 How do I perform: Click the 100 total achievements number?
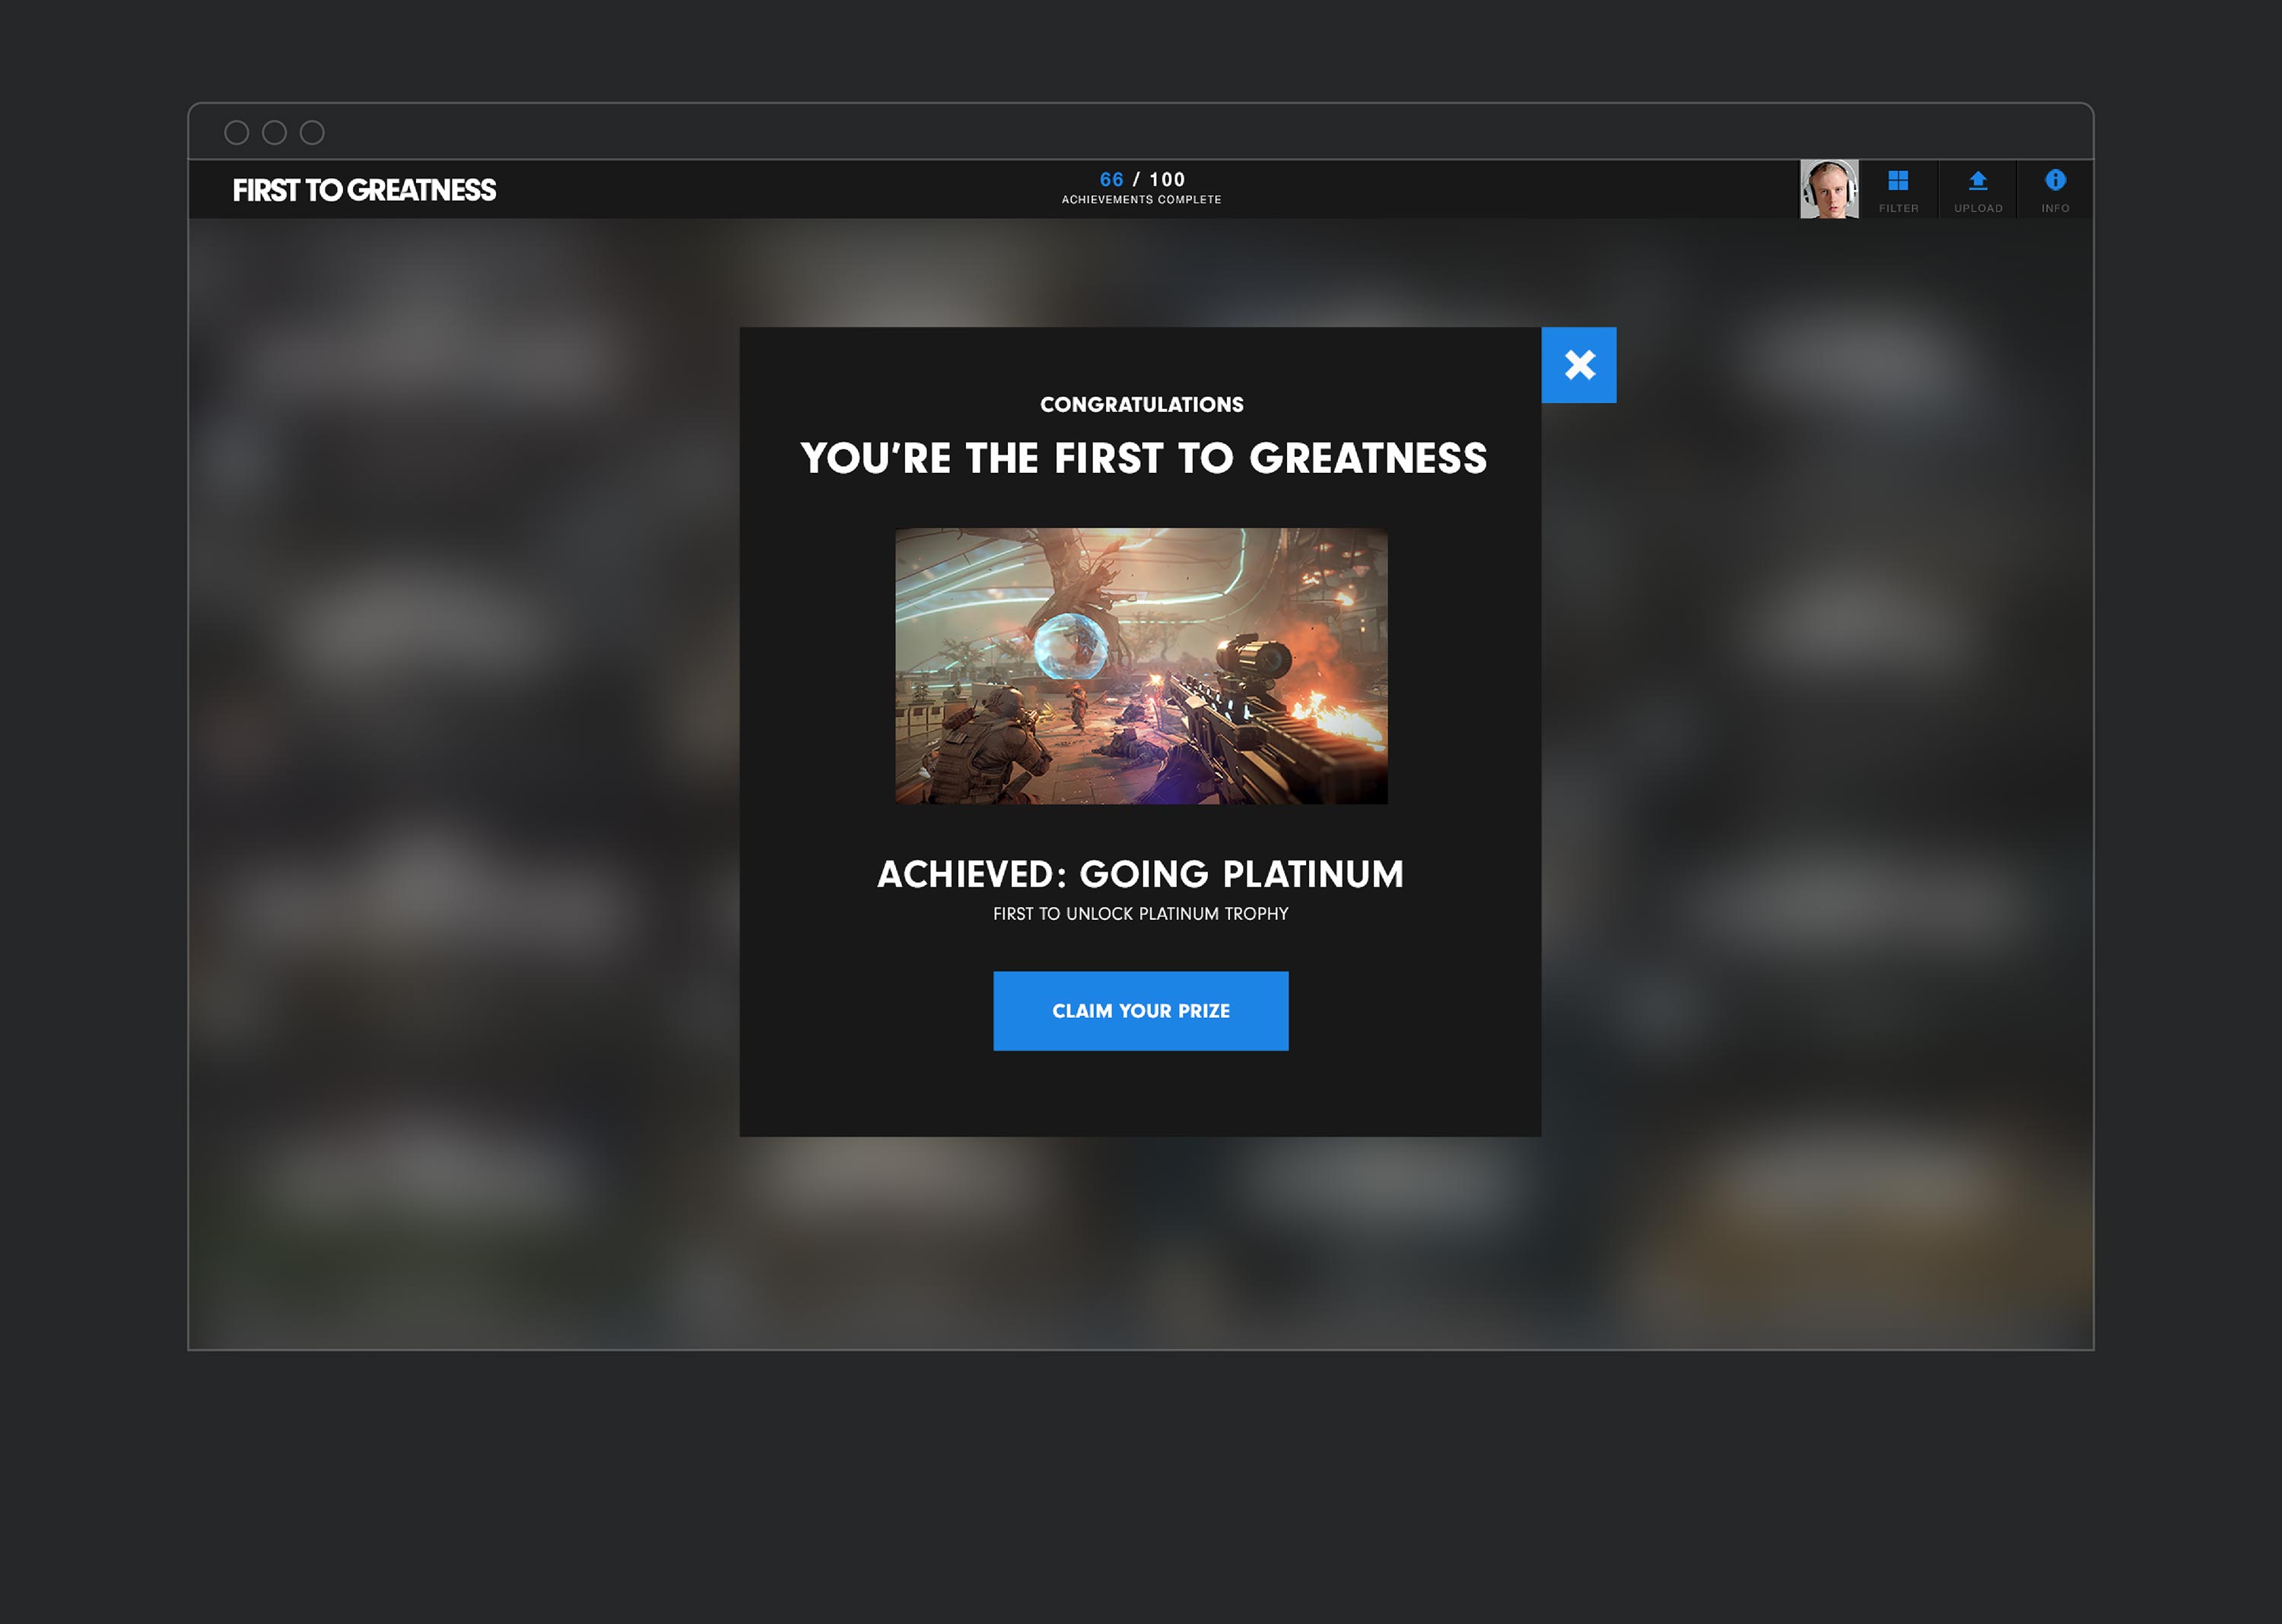[x=1167, y=180]
